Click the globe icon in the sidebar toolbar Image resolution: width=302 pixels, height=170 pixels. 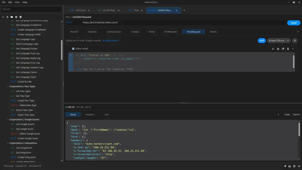(16, 17)
